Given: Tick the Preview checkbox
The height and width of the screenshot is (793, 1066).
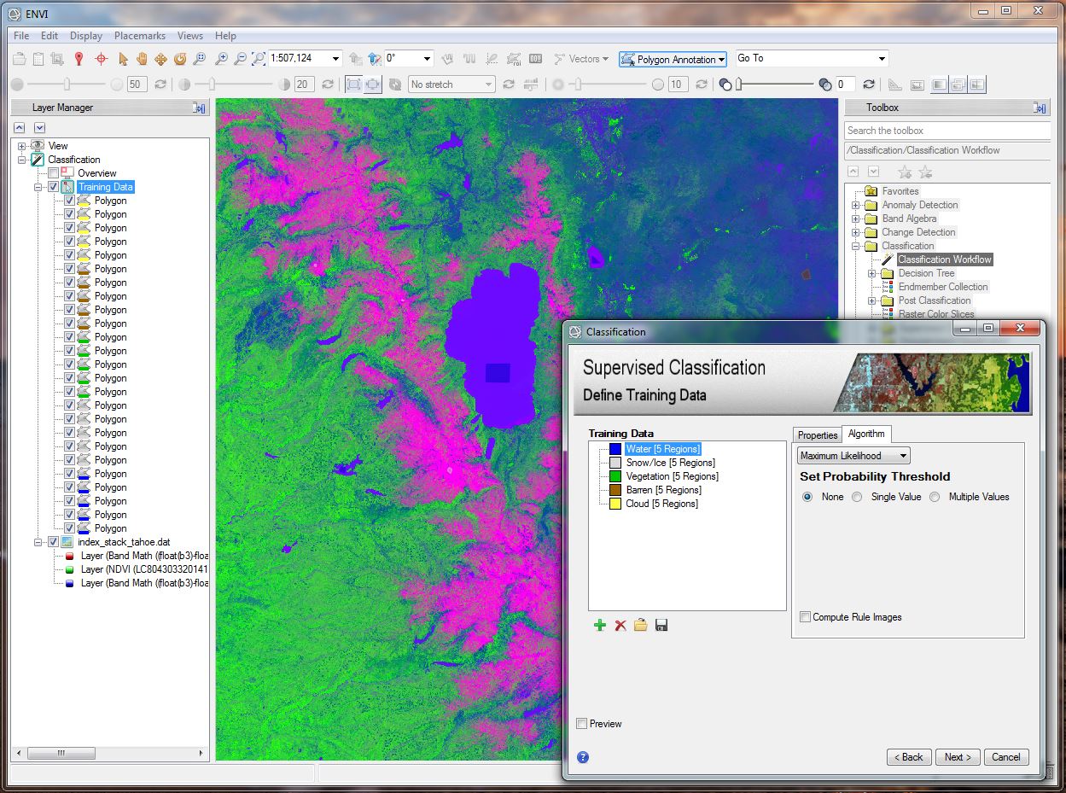Looking at the screenshot, I should click(x=582, y=724).
